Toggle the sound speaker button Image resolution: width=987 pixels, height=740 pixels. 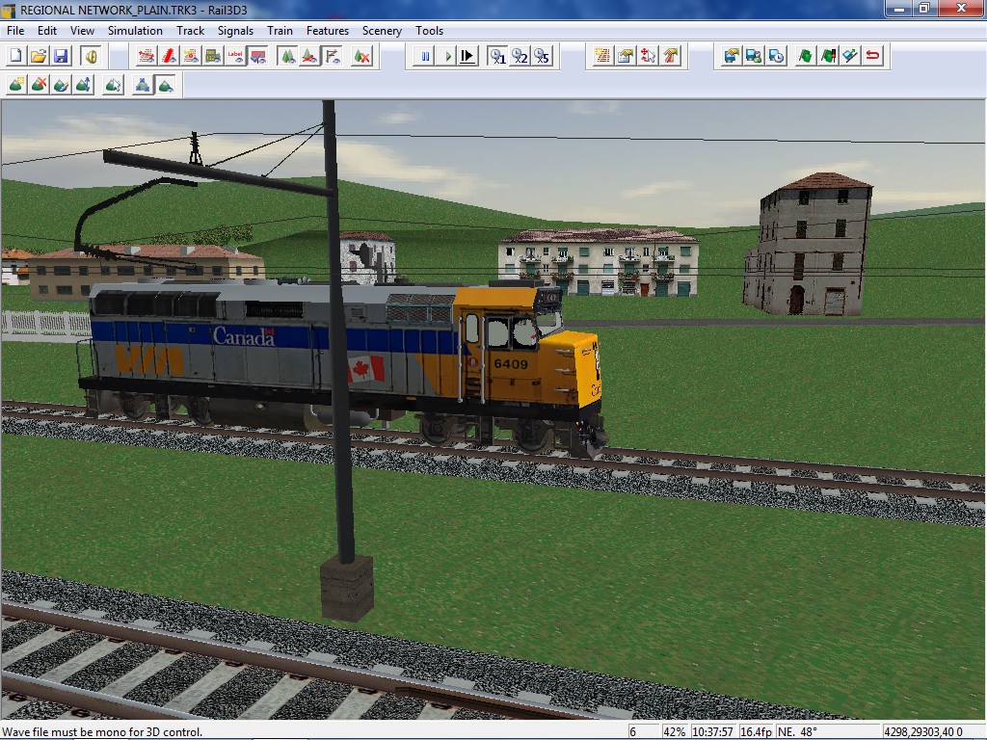(92, 56)
